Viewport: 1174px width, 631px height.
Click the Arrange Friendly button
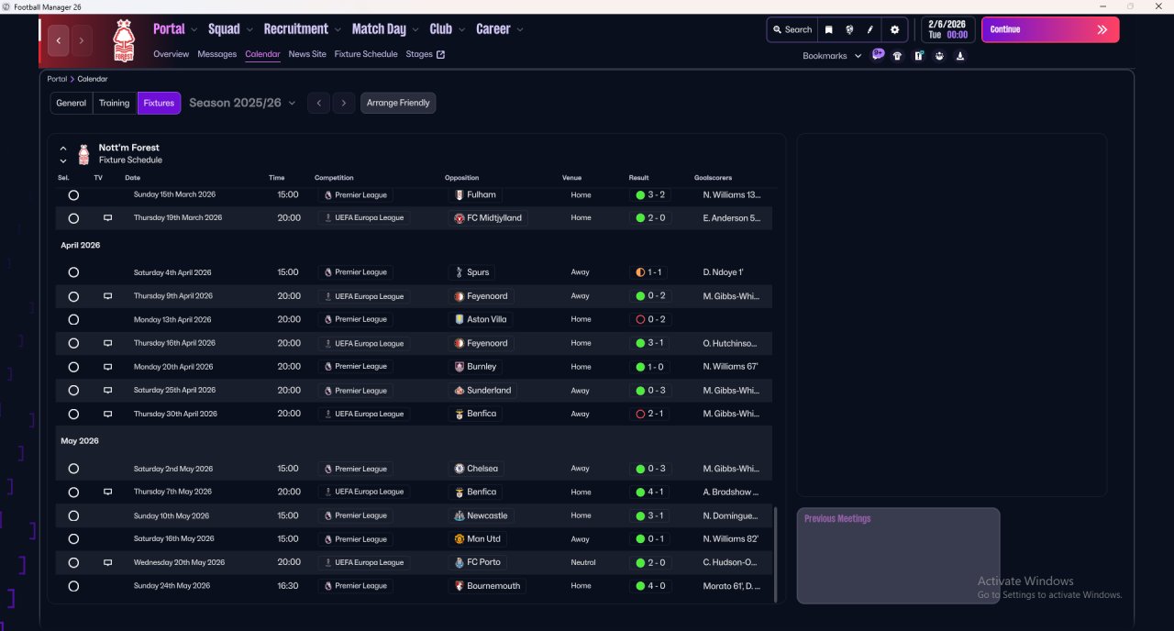tap(398, 103)
